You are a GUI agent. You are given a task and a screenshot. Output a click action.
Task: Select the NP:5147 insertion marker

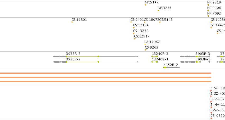point(145,5)
